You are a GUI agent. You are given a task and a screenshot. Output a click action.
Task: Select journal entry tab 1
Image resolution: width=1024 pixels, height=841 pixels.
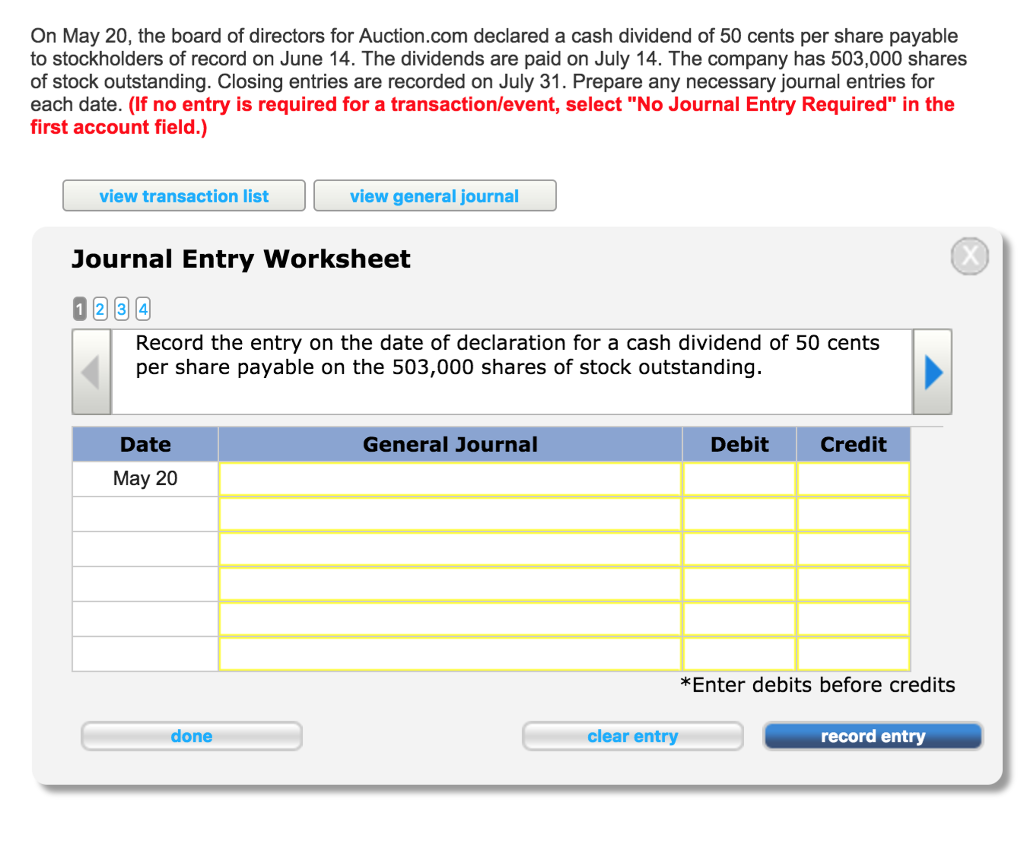79,309
